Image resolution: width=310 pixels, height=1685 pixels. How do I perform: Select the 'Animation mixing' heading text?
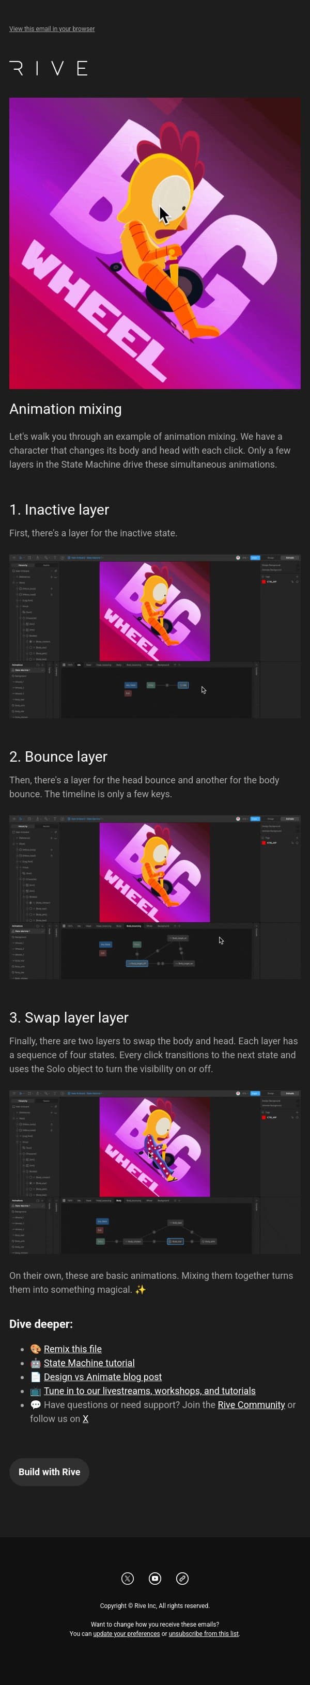66,409
